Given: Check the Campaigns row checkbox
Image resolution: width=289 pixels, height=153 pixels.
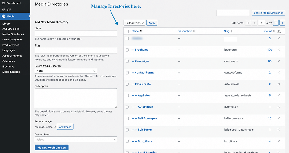Looking at the screenshot, I should [x=127, y=61].
